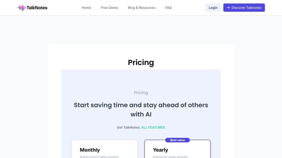This screenshot has height=158, width=282.
Task: Click the ALL FEATURES green link
Action: coord(153,127)
